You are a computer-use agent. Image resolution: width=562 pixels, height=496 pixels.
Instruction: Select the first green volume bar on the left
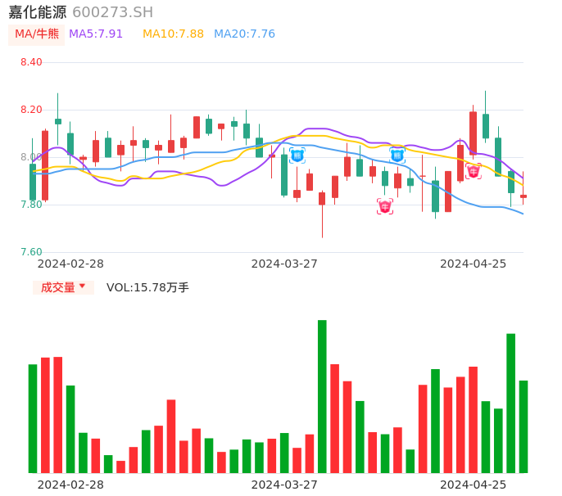33,418
